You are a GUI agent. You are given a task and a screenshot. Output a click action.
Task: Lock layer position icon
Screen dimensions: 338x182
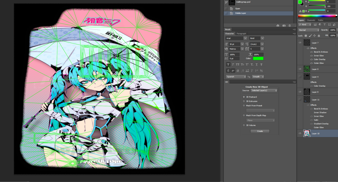click(x=314, y=36)
